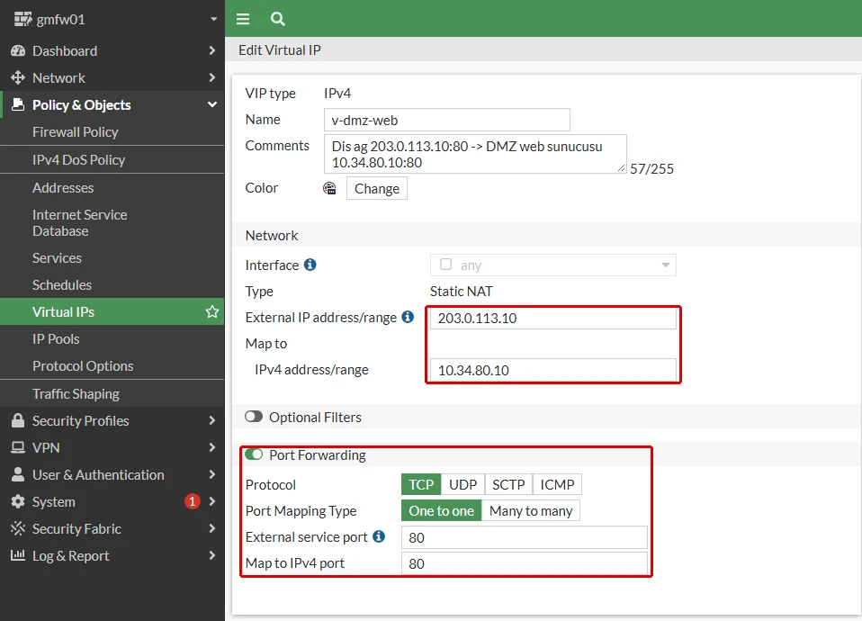This screenshot has height=621, width=862.
Task: Open Virtual IPs menu item
Action: tap(112, 312)
